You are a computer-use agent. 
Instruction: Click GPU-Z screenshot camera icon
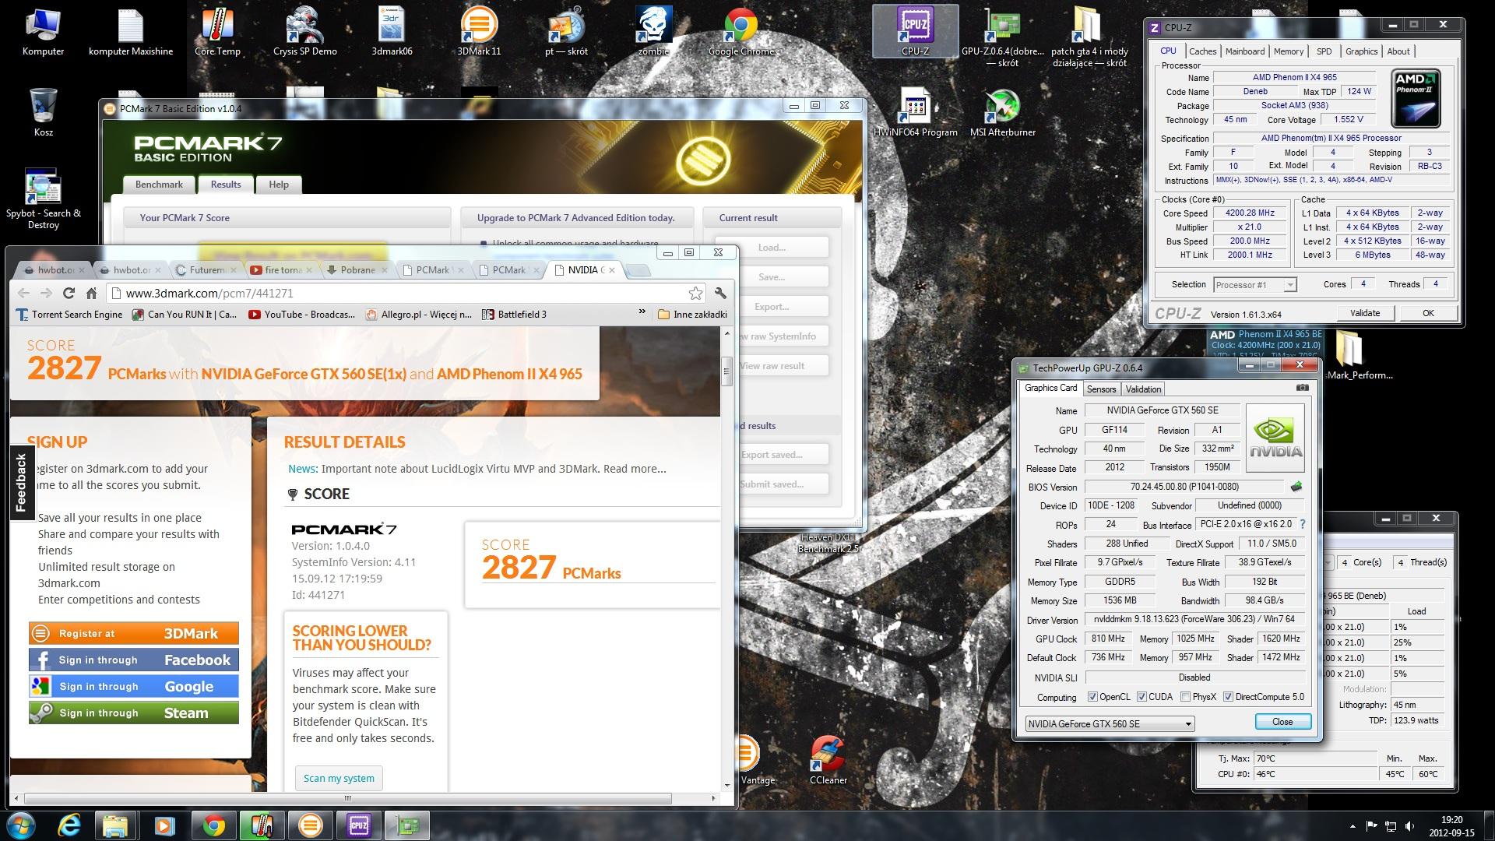[1302, 388]
